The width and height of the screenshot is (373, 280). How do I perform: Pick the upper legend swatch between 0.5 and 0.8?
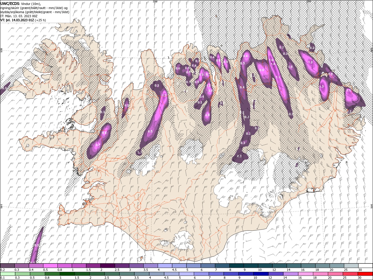50,266
